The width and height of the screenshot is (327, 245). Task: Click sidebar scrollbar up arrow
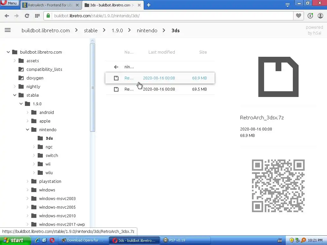coord(93,41)
